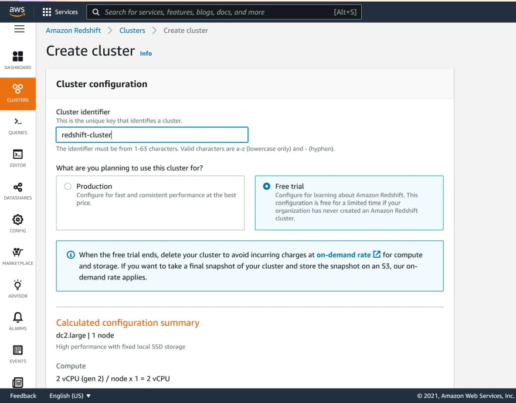Open the news icon below Events
This screenshot has height=403, width=516.
pos(18,382)
